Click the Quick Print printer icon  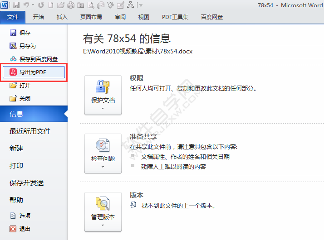click(71, 5)
